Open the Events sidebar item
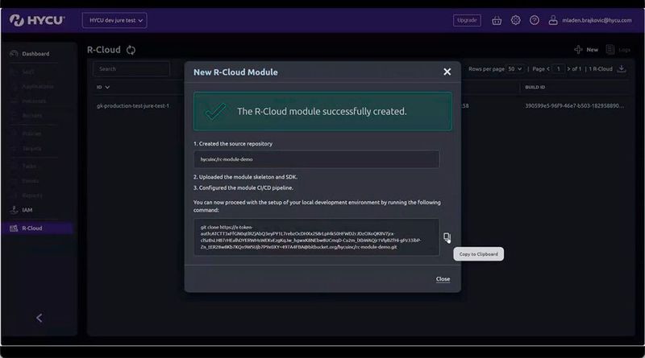This screenshot has height=358, width=645. point(31,181)
